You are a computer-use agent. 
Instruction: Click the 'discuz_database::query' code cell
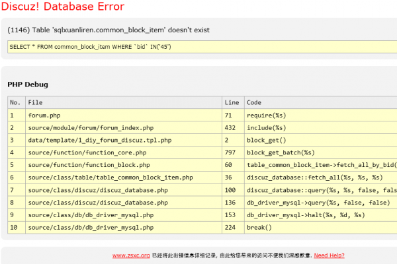tap(321, 190)
